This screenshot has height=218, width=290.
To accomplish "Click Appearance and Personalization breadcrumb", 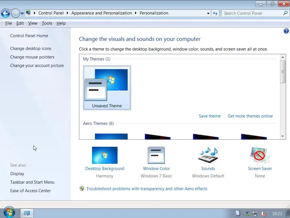I will [x=102, y=13].
